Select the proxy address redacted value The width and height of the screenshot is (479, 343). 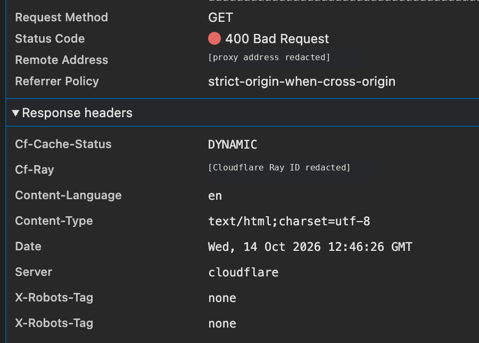tap(269, 58)
